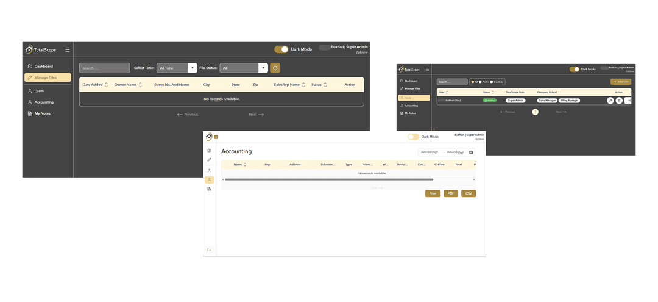658x302 pixels.
Task: Click the Sales Manager role badge
Action: pyautogui.click(x=547, y=101)
